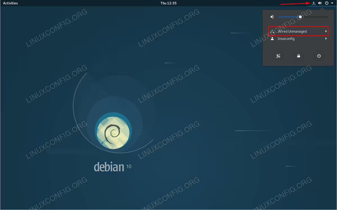
Task: Click the network status icon in top bar
Action: (314, 3)
